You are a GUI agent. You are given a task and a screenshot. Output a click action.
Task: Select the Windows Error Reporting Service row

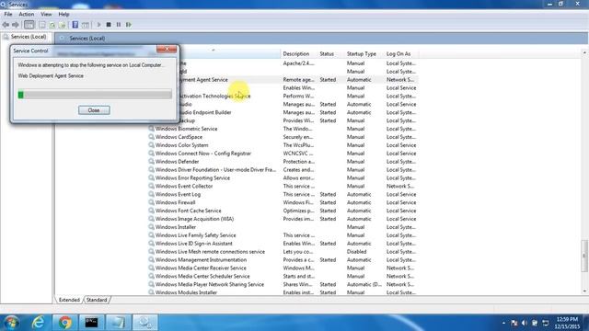283,177
